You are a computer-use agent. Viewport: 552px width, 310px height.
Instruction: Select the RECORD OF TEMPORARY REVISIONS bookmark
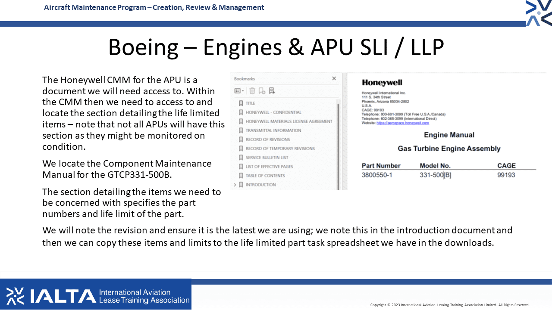(x=280, y=149)
